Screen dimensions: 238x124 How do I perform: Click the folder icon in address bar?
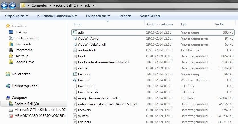(x=23, y=5)
